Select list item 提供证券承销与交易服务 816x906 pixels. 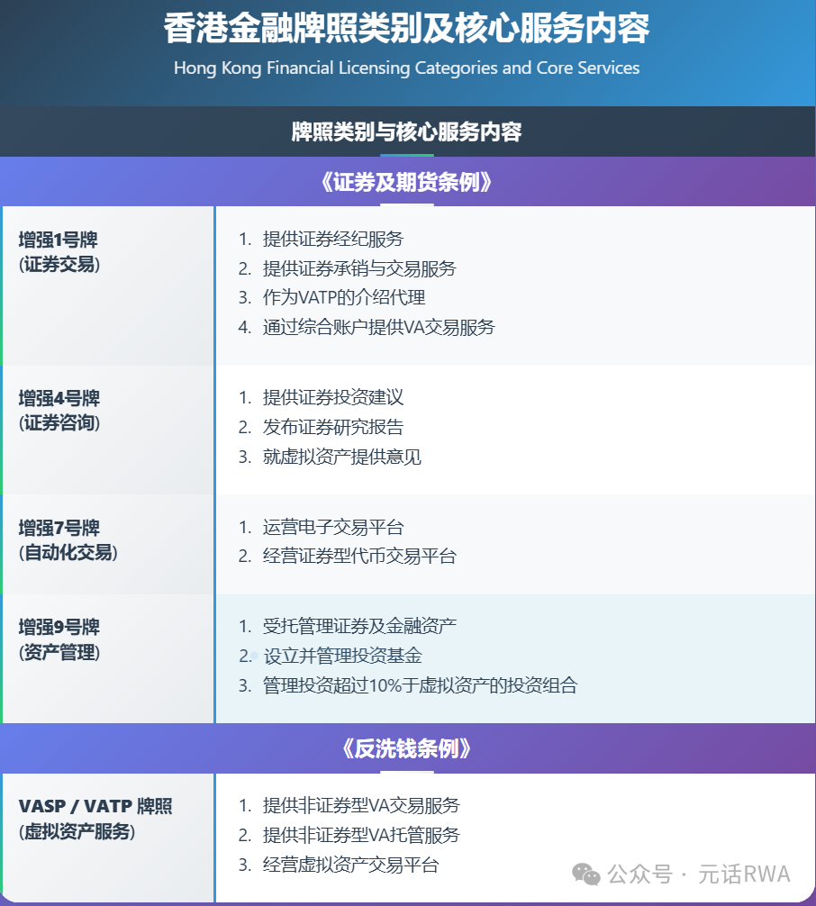pyautogui.click(x=359, y=268)
